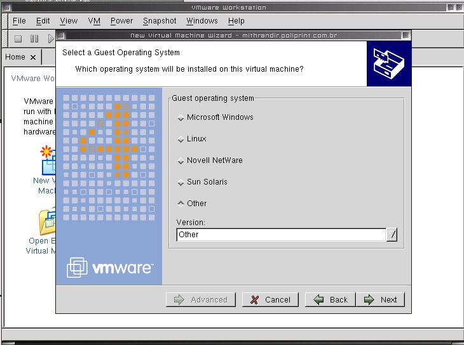Select the Microsoft Windows radio option
The width and height of the screenshot is (464, 345).
pyautogui.click(x=181, y=118)
